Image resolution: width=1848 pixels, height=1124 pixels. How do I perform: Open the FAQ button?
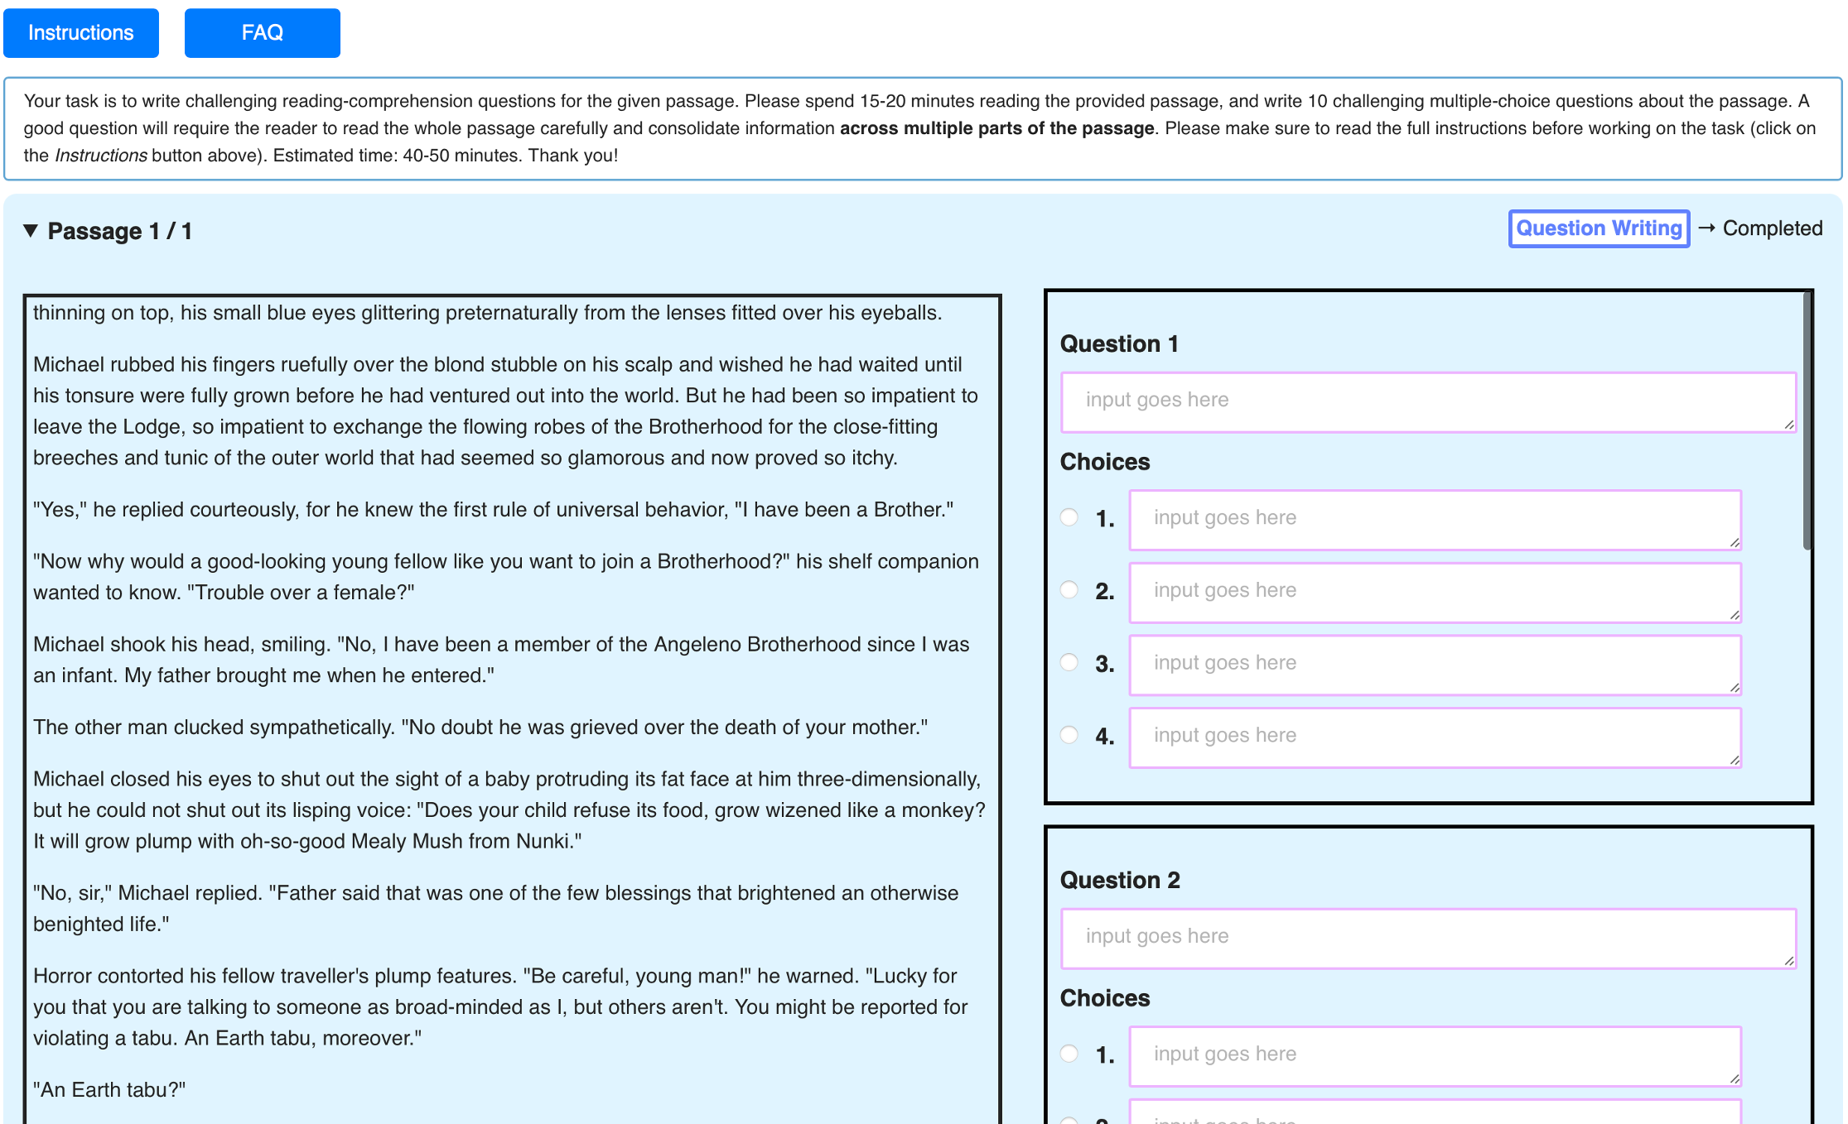[x=262, y=33]
